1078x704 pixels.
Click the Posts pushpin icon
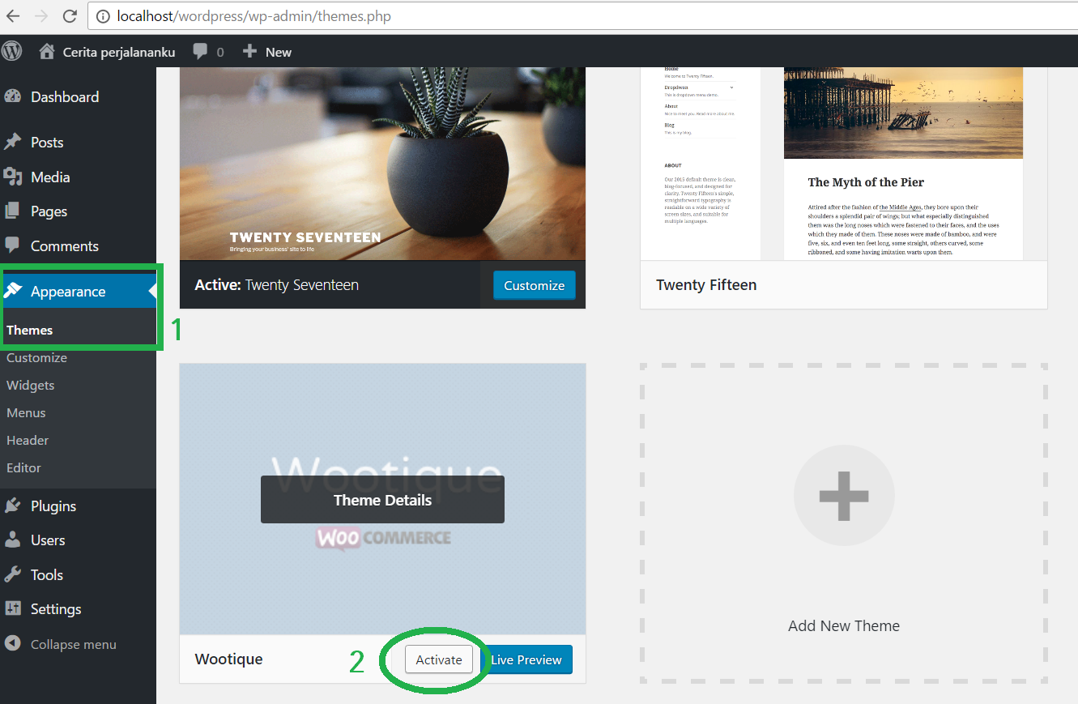12,142
